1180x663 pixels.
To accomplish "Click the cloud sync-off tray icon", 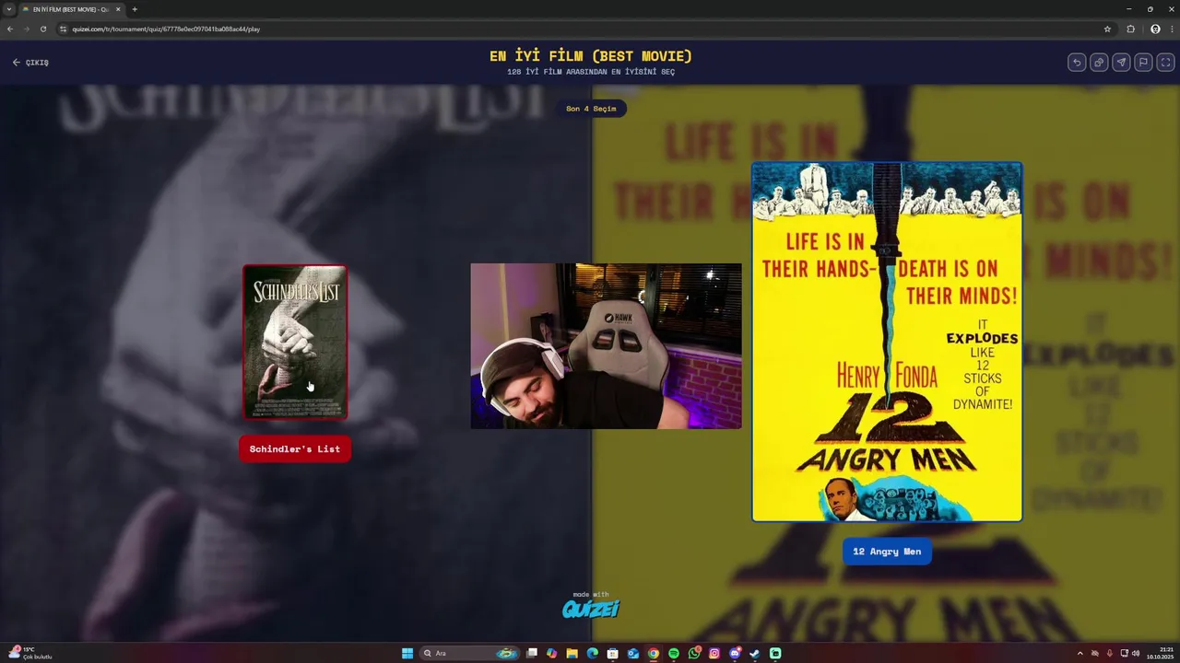I will tap(1094, 653).
